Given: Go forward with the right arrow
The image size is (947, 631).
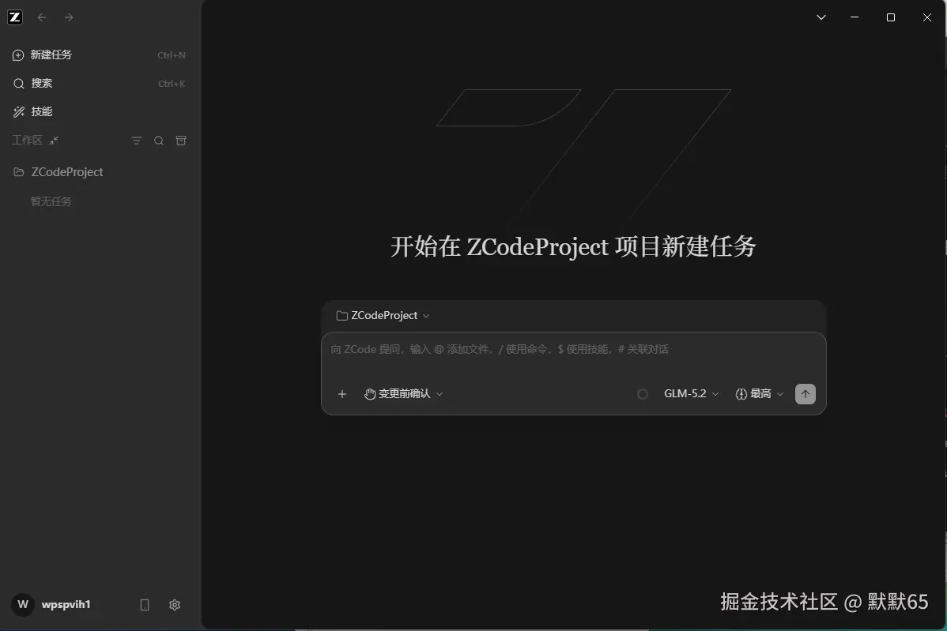Looking at the screenshot, I should tap(69, 17).
